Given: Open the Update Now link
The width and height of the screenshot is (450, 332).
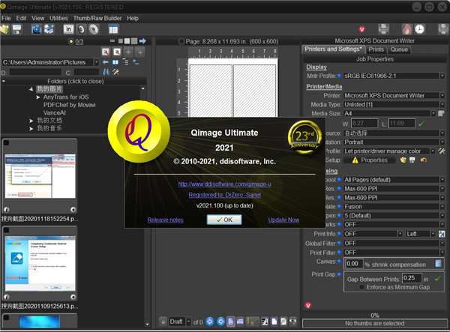Looking at the screenshot, I should (x=283, y=220).
